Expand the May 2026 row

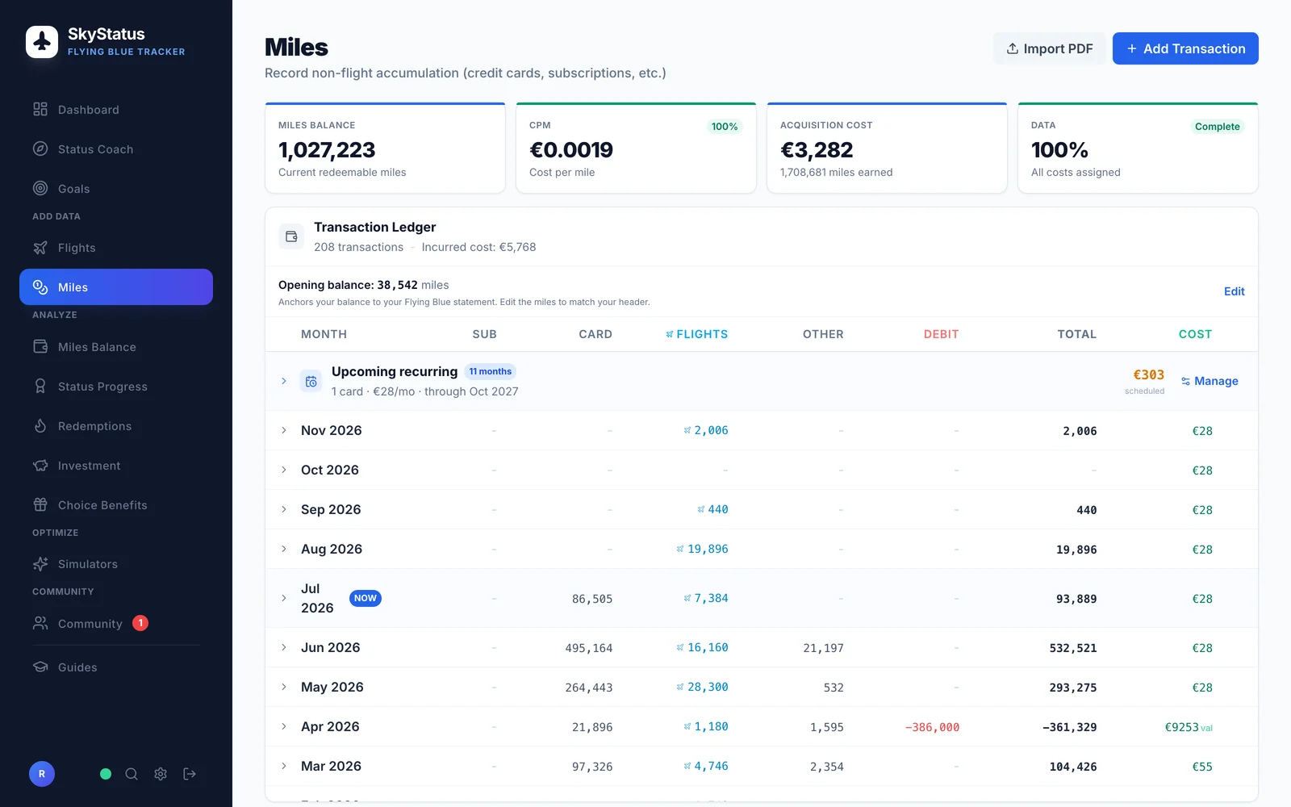[284, 687]
